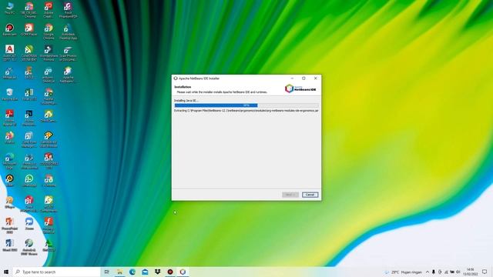Screen dimensions: 493x277
Task: Open Bandicam desktop shortcut
Action: point(10,30)
